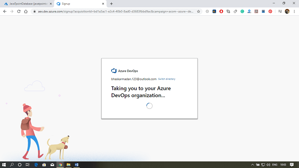The image size is (299, 168).
Task: Go back to the previous page
Action: [5, 11]
